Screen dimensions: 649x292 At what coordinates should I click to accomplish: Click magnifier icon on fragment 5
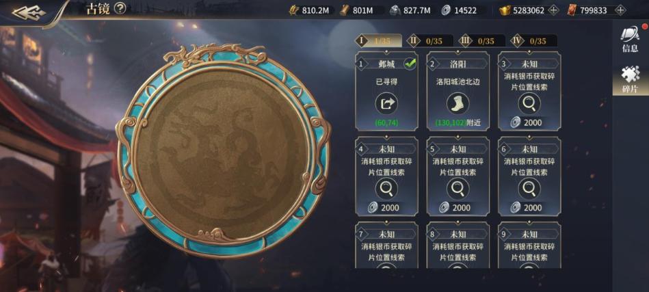[458, 189]
